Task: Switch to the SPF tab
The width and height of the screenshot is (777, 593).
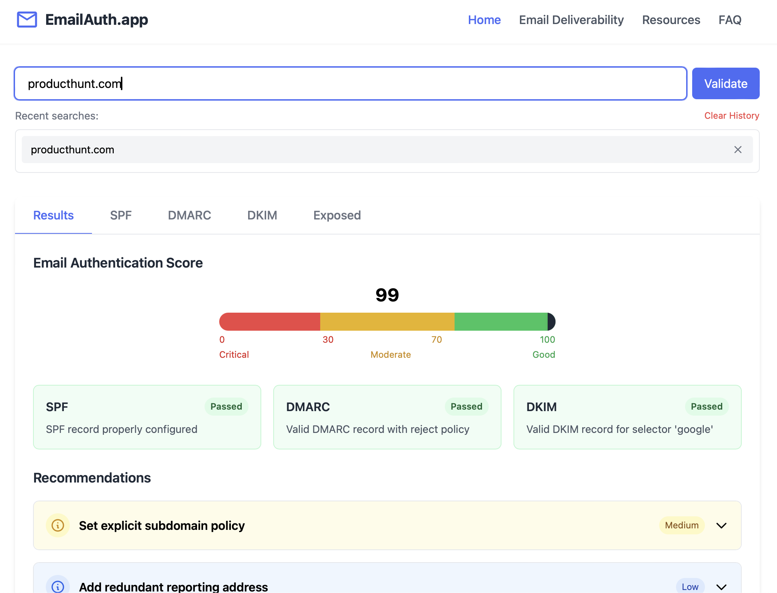Action: pyautogui.click(x=120, y=215)
